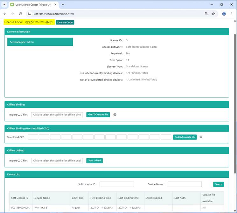Image resolution: width=237 pixels, height=213 pixels.
Task: Minimize the browser window
Action: pos(212,4)
